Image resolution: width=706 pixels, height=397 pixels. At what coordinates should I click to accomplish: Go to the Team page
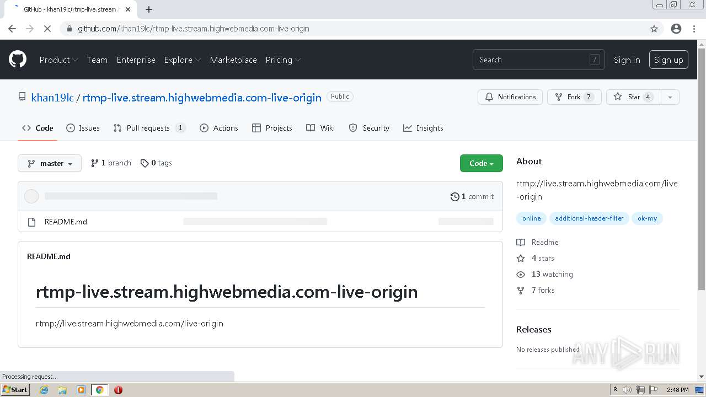coord(97,60)
